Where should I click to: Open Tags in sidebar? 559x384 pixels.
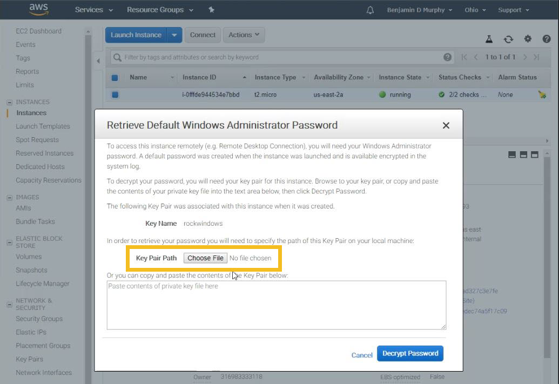(x=23, y=58)
